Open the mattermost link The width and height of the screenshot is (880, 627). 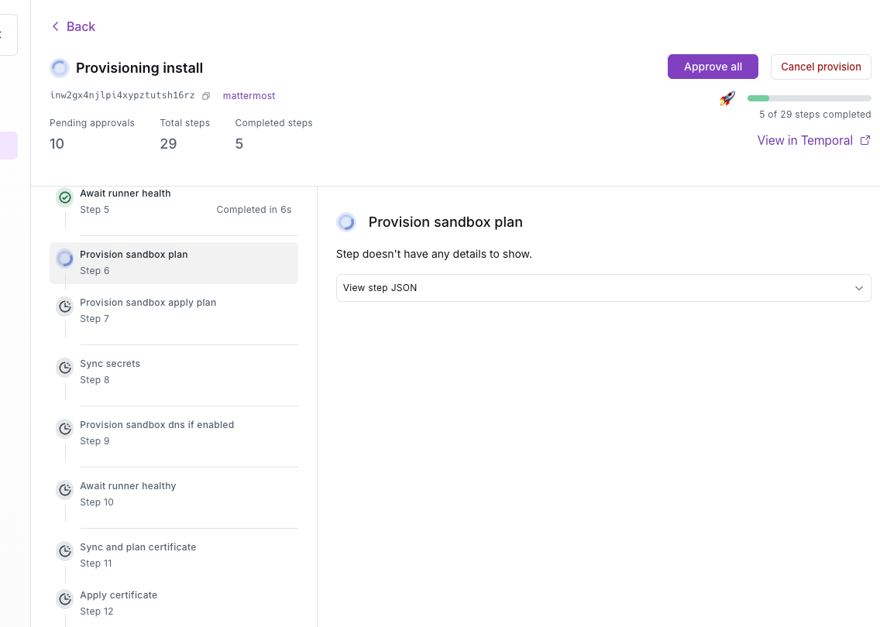point(249,95)
